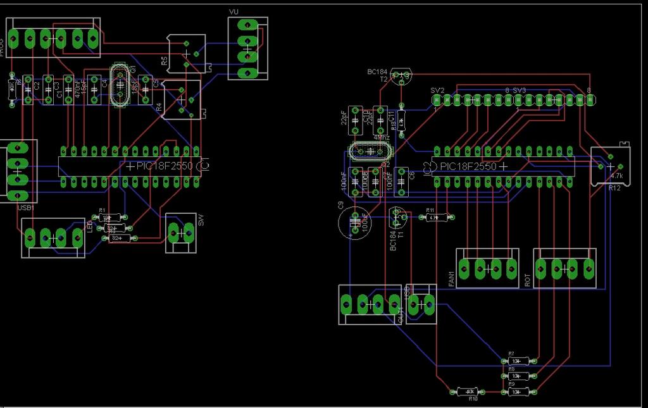Select the left PIC18F2550 chip IC1

coord(130,166)
